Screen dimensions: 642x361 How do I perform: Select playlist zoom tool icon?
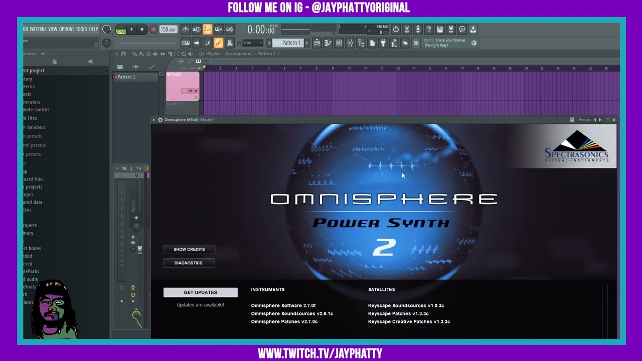(x=184, y=54)
